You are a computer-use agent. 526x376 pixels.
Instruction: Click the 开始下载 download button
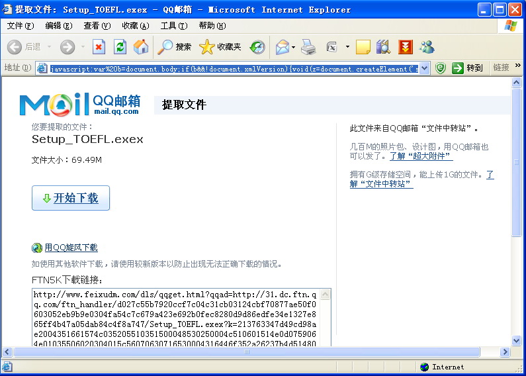71,198
